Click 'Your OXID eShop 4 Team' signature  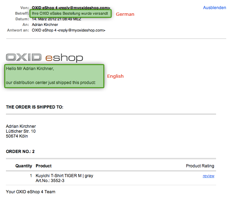[30, 192]
